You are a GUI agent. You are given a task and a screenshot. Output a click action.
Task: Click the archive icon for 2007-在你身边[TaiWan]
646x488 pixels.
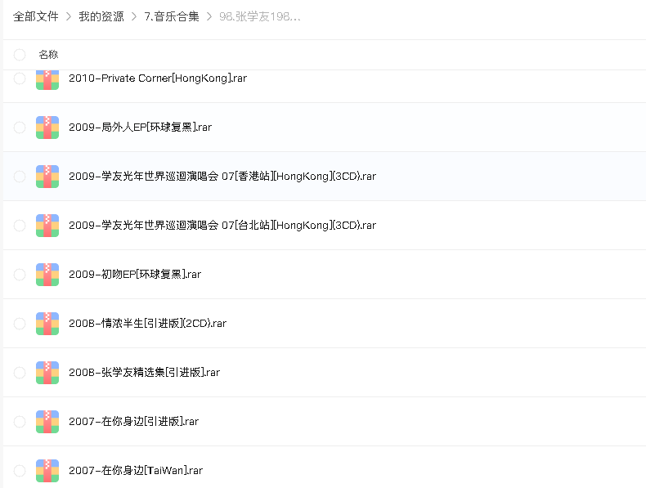click(x=47, y=470)
